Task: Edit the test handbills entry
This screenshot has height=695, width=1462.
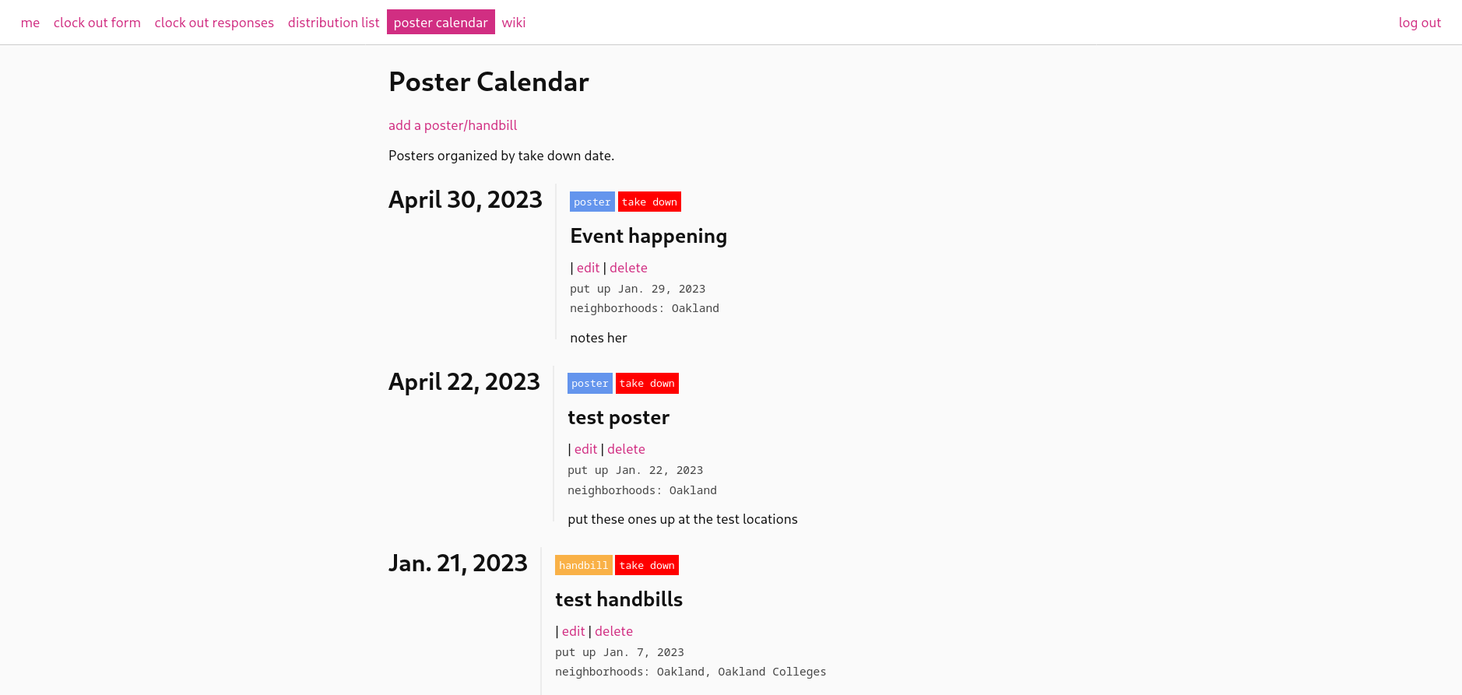Action: (x=573, y=631)
